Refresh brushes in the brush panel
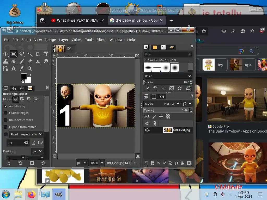The image size is (267, 200). (x=180, y=88)
